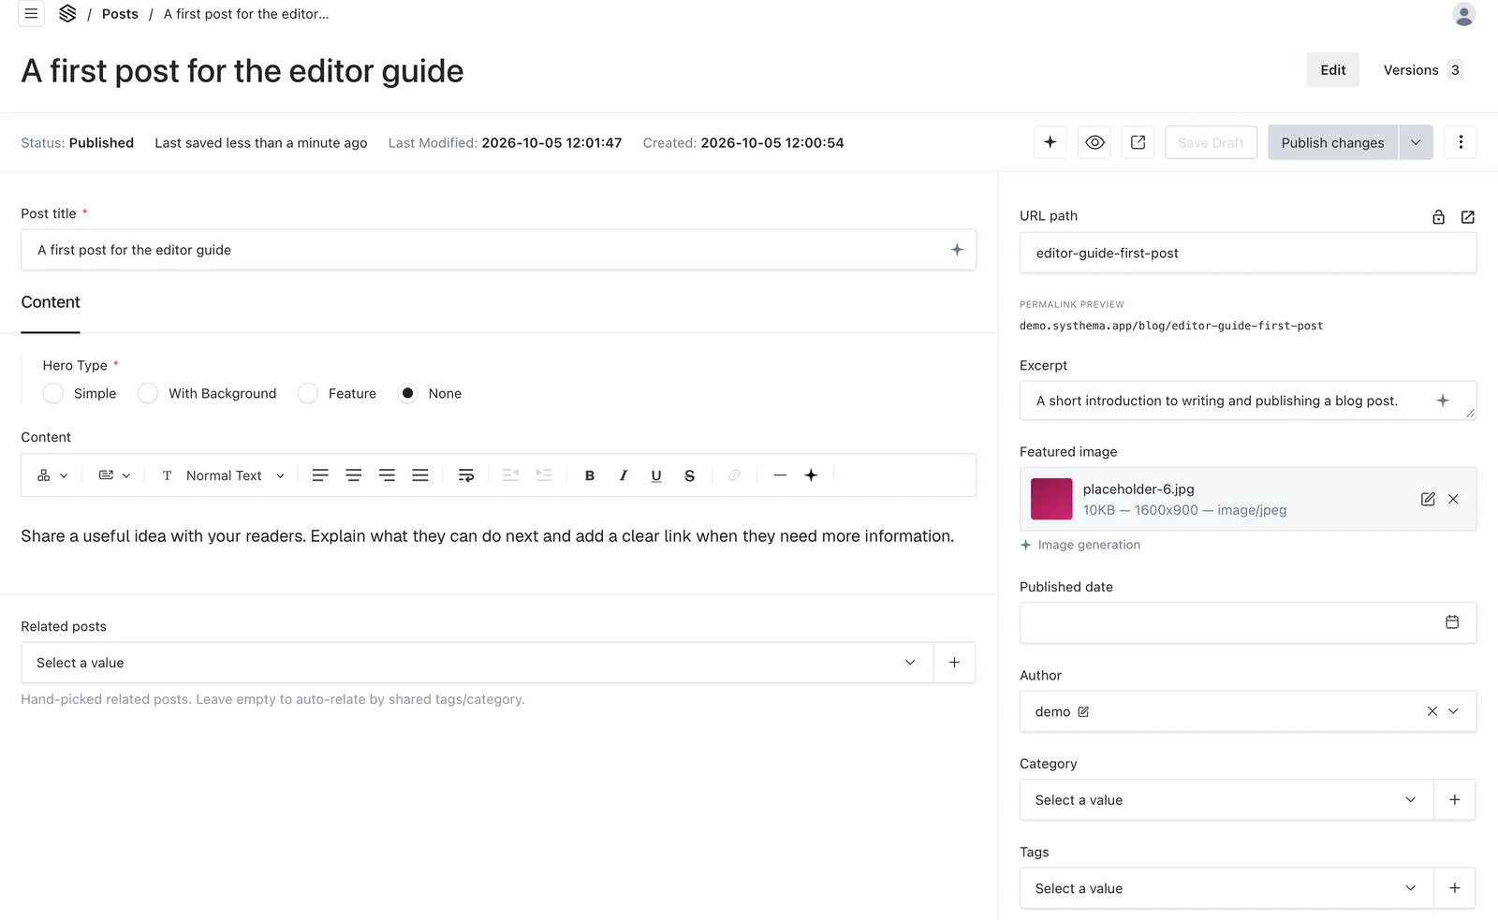This screenshot has height=920, width=1498.
Task: Open the three-dot more options menu
Action: pyautogui.click(x=1461, y=142)
